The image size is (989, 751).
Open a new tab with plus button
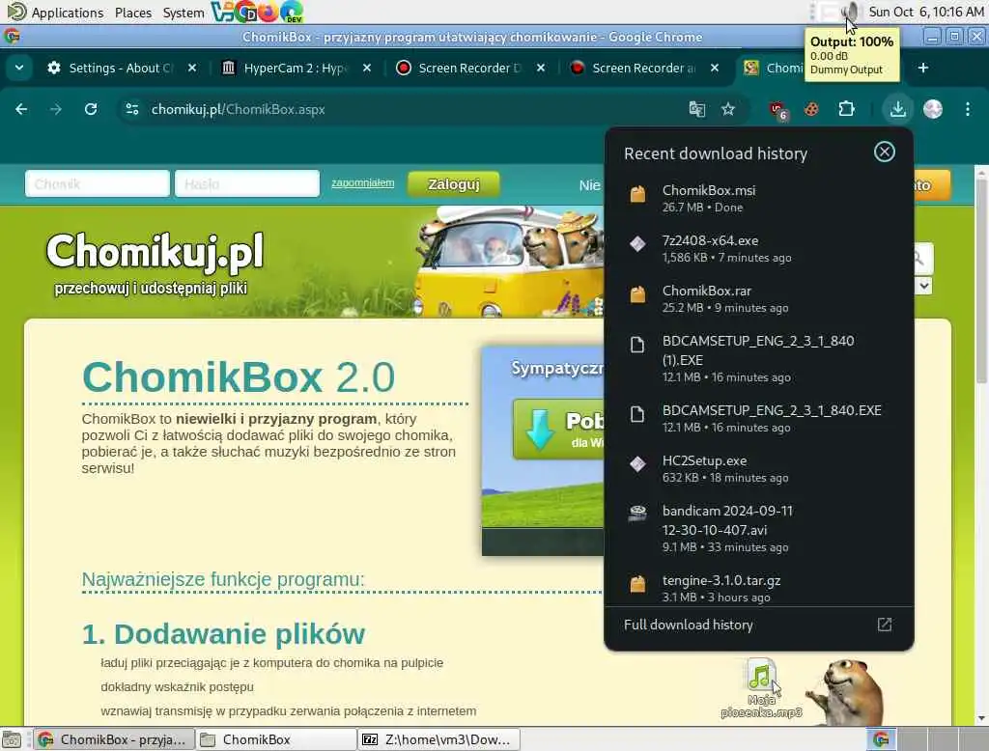922,68
